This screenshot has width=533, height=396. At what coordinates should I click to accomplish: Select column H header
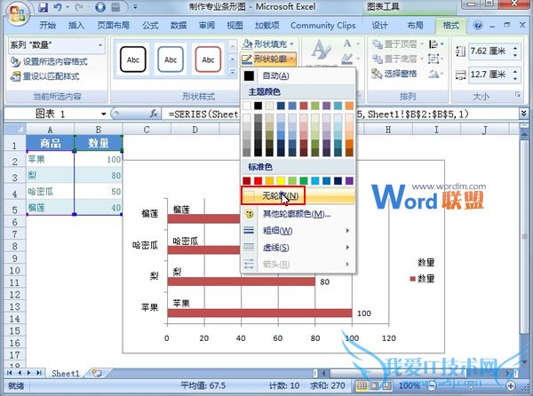tap(388, 130)
